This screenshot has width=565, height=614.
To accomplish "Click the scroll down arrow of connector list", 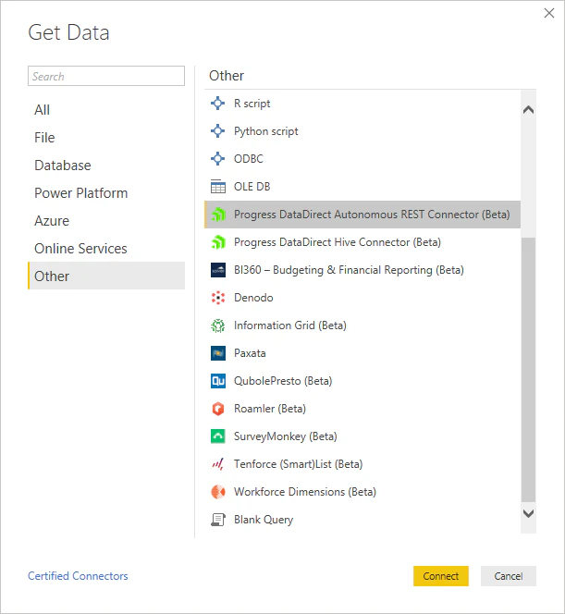I will (528, 513).
